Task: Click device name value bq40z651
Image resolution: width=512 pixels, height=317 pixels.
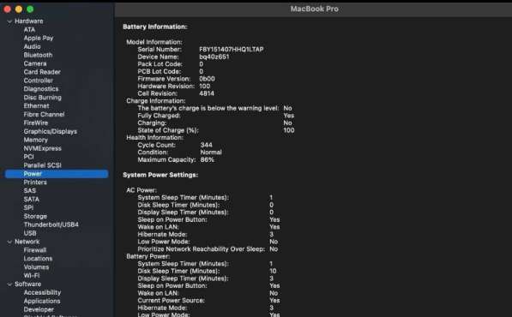Action: click(214, 57)
